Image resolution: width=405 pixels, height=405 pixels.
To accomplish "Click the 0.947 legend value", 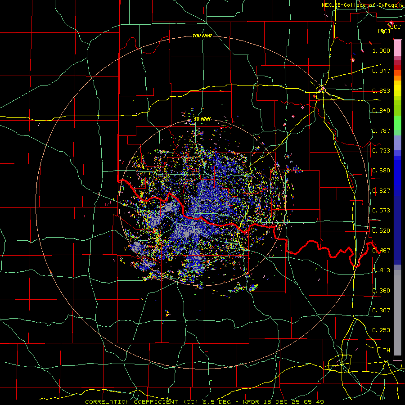I will pos(381,71).
